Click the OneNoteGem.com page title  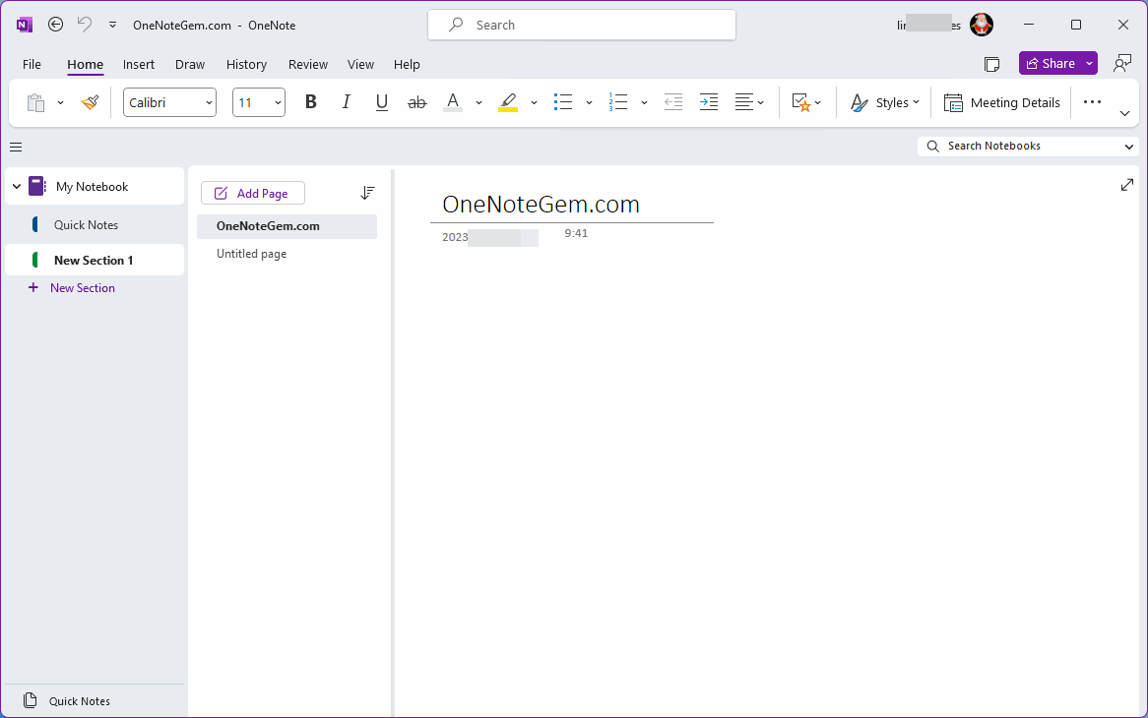[x=542, y=204]
